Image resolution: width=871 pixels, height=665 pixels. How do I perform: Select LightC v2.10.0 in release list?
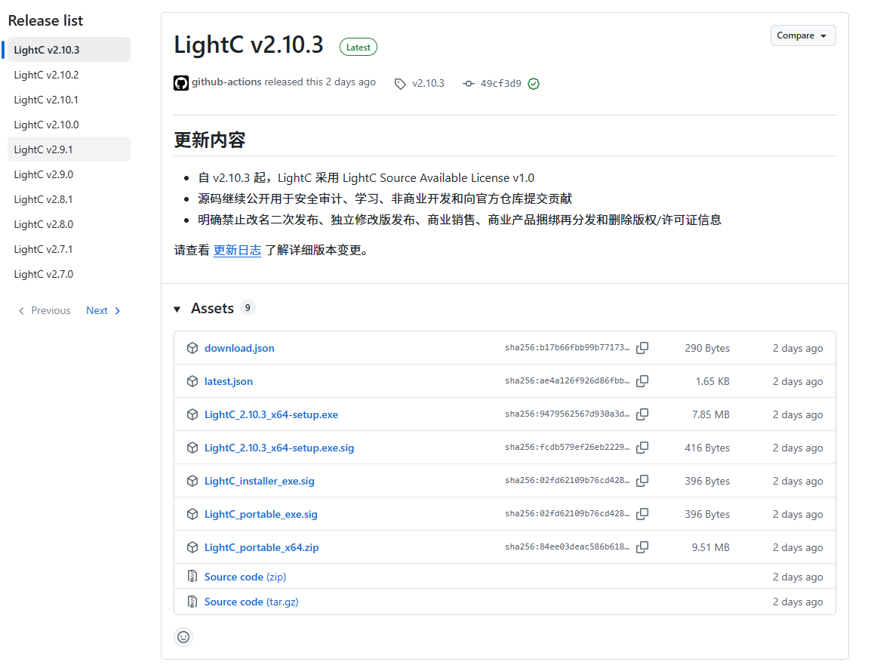pyautogui.click(x=69, y=125)
